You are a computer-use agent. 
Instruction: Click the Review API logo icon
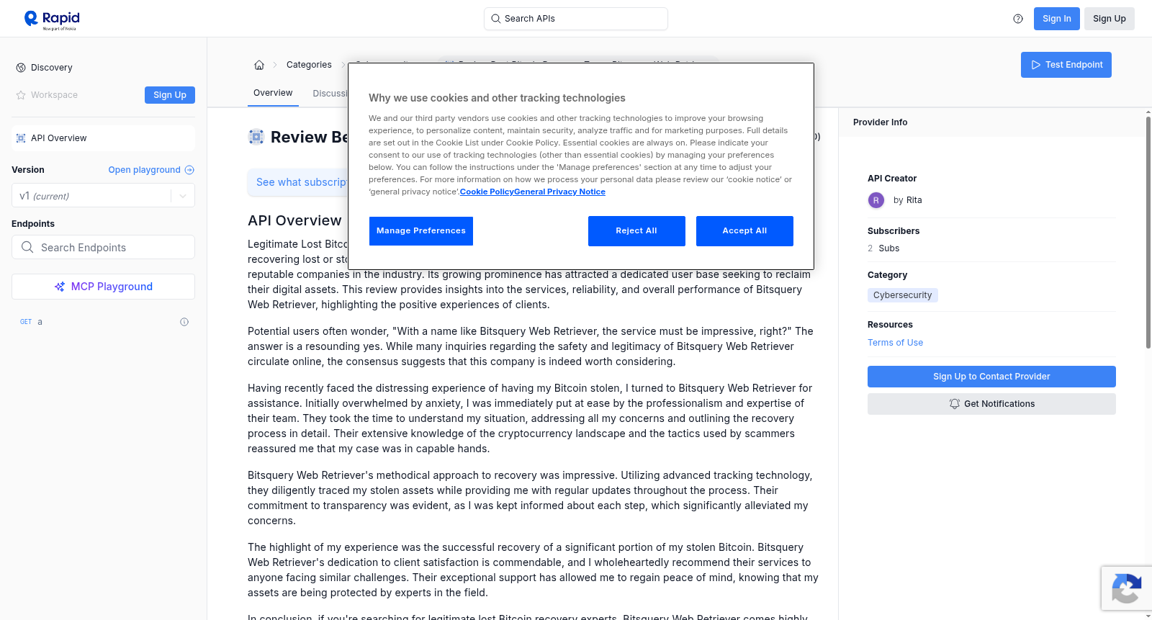click(256, 137)
